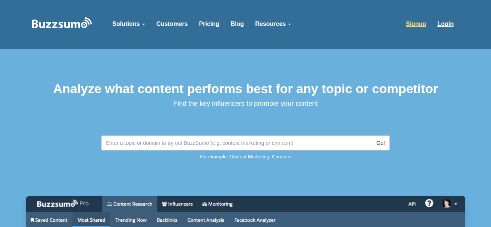
Task: Click the headline 'Analyze what content performs best'
Action: pyautogui.click(x=246, y=89)
